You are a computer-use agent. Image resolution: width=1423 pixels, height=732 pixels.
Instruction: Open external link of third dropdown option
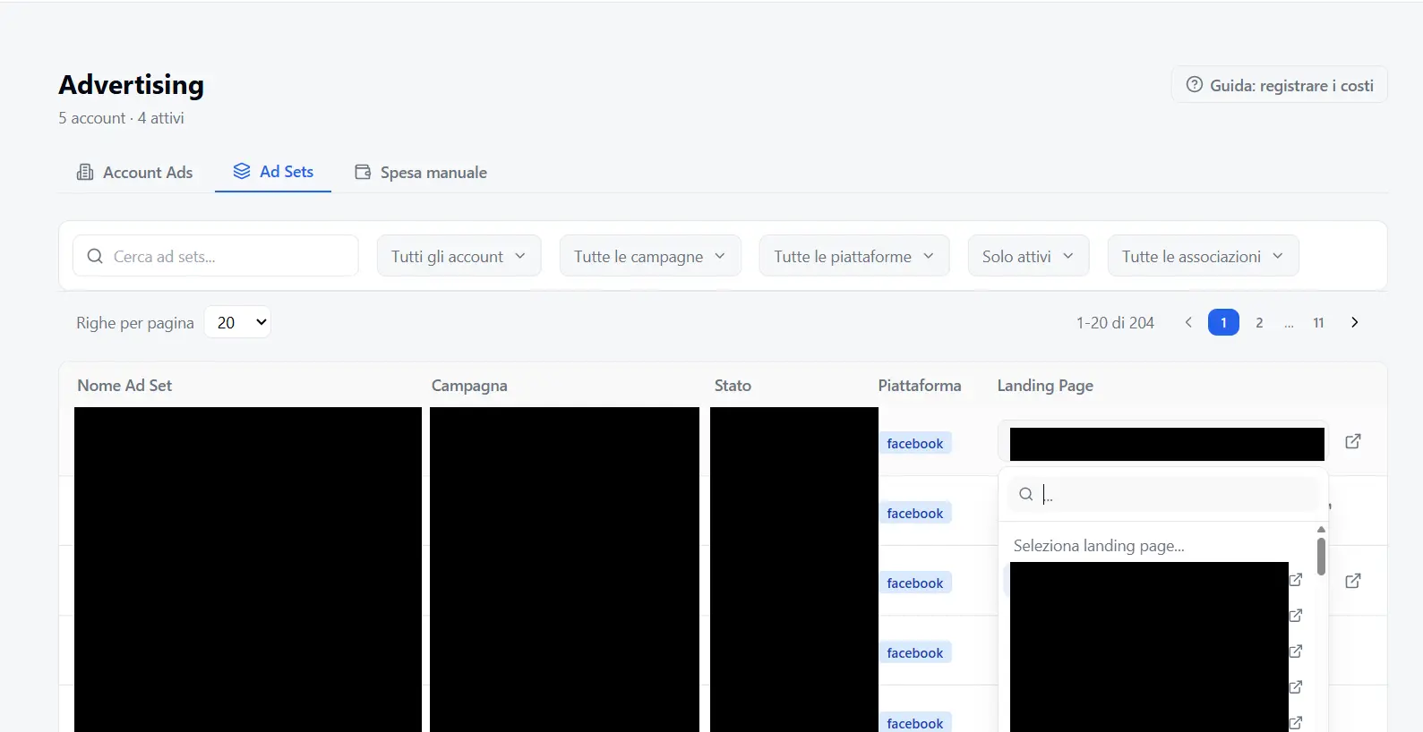pos(1296,651)
